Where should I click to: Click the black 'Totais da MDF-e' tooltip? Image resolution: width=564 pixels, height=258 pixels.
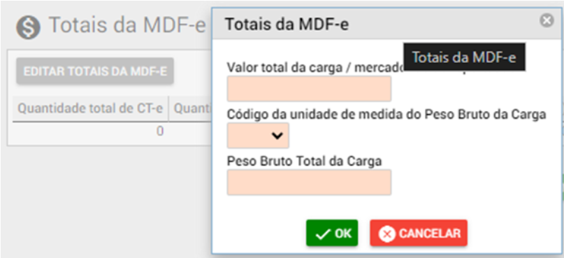(464, 57)
